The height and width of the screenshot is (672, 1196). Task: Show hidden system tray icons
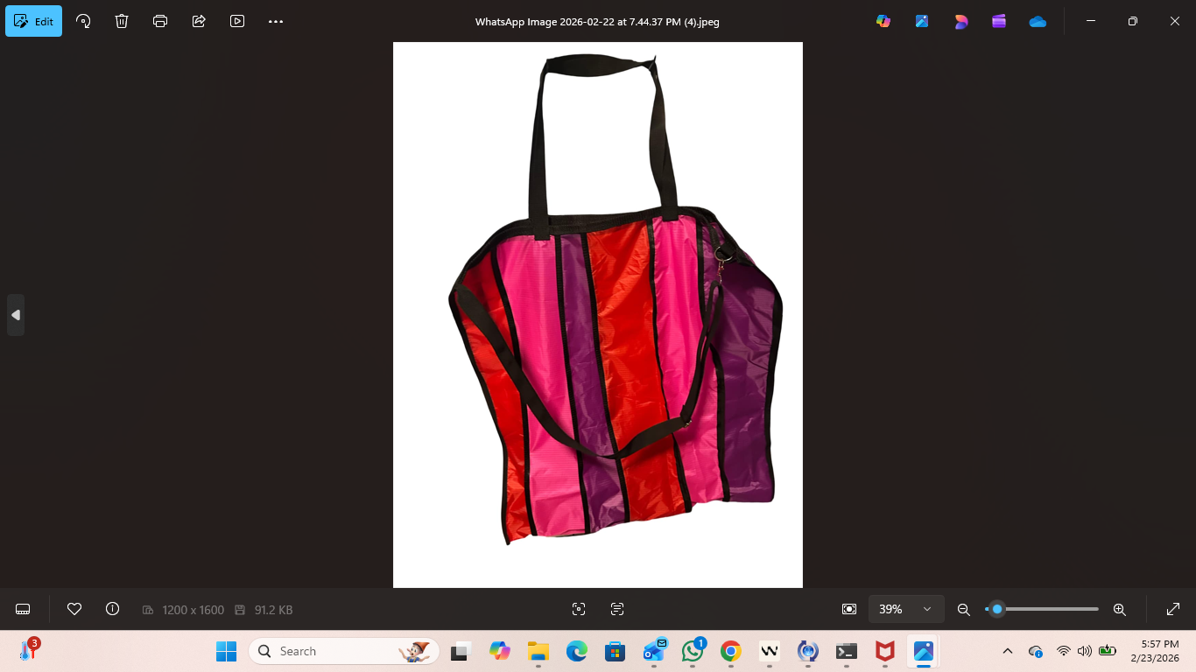pos(1008,651)
